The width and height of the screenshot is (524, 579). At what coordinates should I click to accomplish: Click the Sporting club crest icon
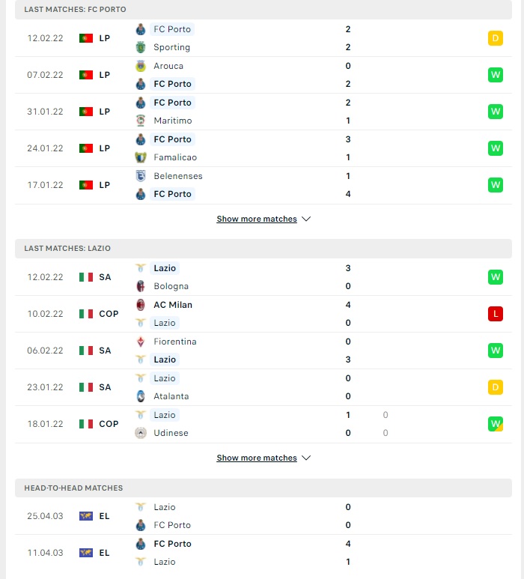pyautogui.click(x=141, y=47)
